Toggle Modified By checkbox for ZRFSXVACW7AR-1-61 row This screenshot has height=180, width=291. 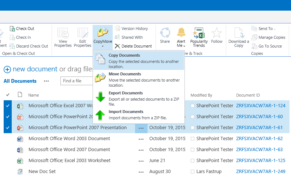pos(193,128)
